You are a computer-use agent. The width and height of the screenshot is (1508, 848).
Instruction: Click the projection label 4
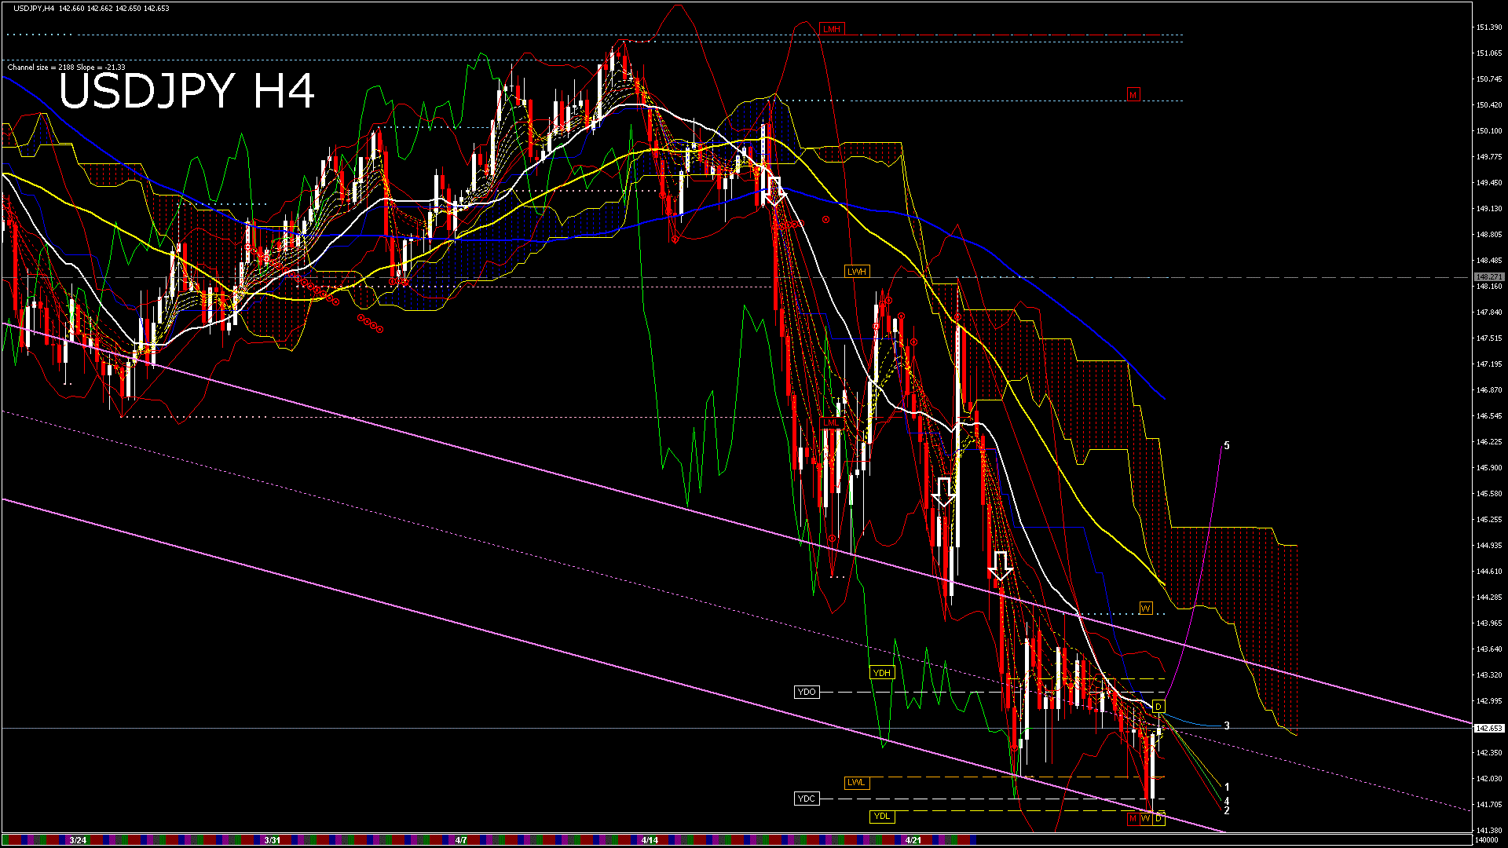(x=1227, y=802)
